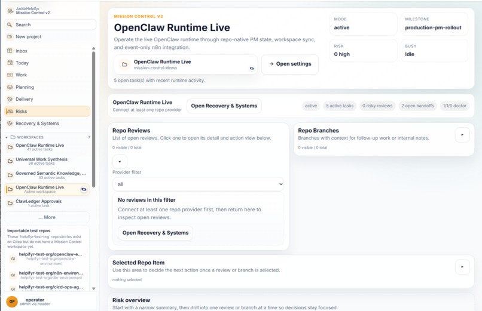Click the '2 open handoffs' chip
The image size is (482, 311).
point(417,106)
